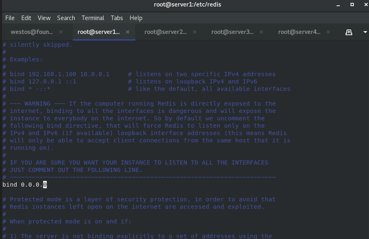Click the '# bind * -::*' example line
Viewport: 369px width, 239px height.
147,89
